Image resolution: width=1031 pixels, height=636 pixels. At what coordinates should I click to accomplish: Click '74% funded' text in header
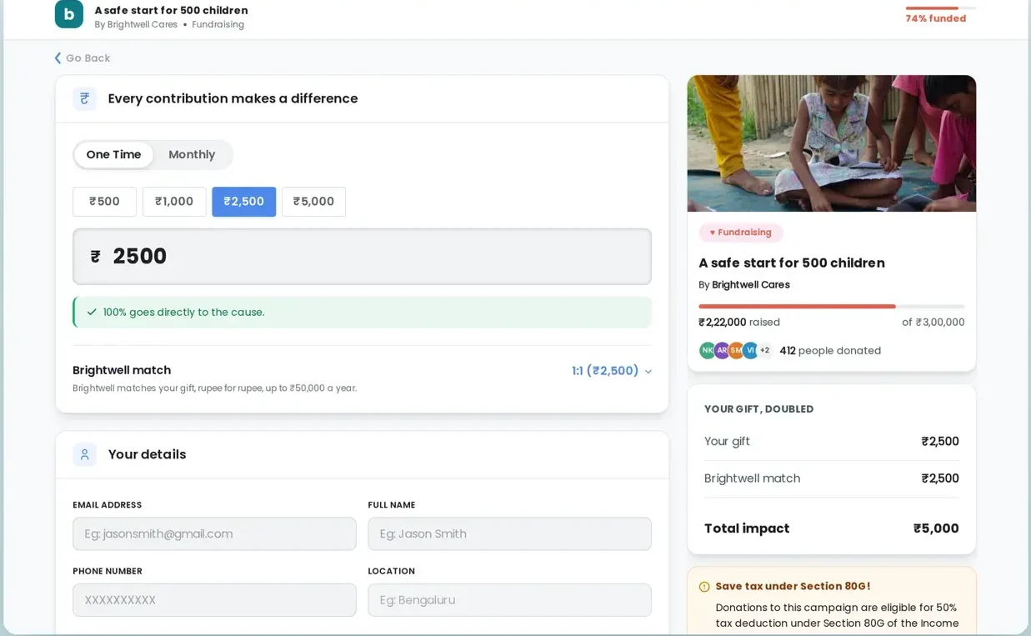936,19
